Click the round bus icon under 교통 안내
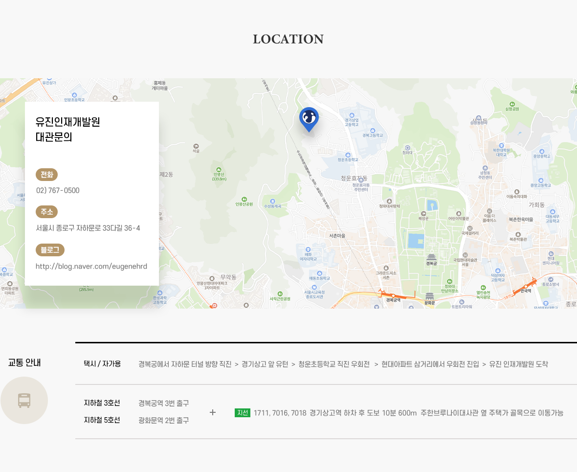The image size is (577, 472). point(24,400)
